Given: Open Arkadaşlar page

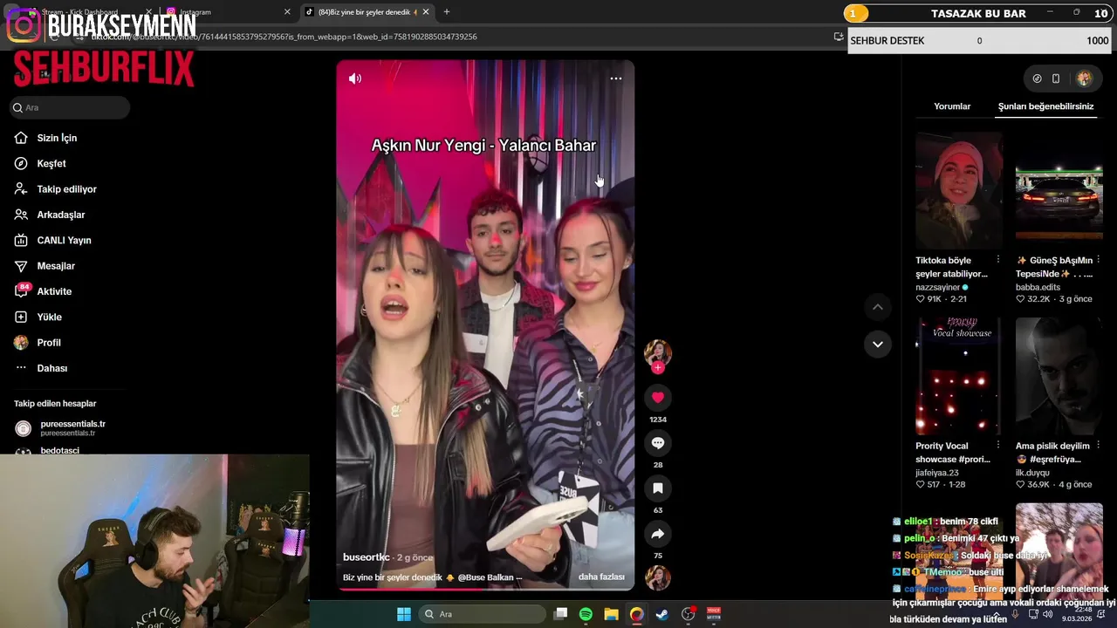Looking at the screenshot, I should click(x=60, y=215).
